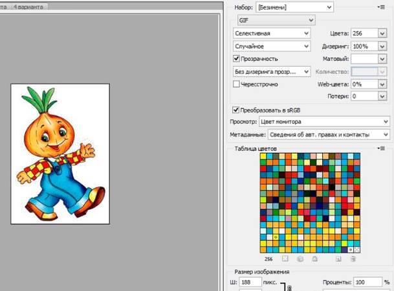The height and width of the screenshot is (291, 394).
Task: Toggle the Преобразовать в sRGB checkbox
Action: (x=235, y=110)
